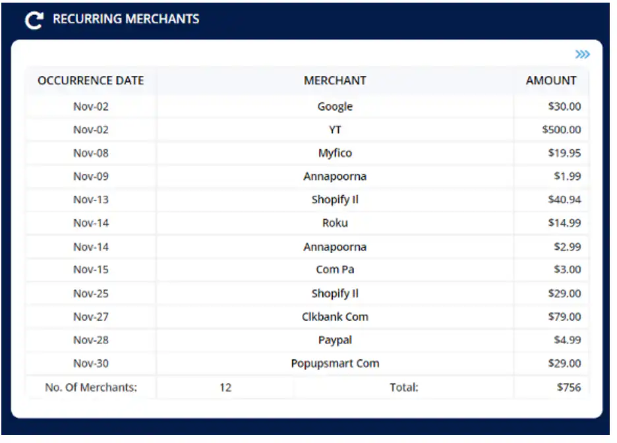Open the Popupsmart Com entry
Viewport: 617px width, 443px height.
pyautogui.click(x=335, y=363)
